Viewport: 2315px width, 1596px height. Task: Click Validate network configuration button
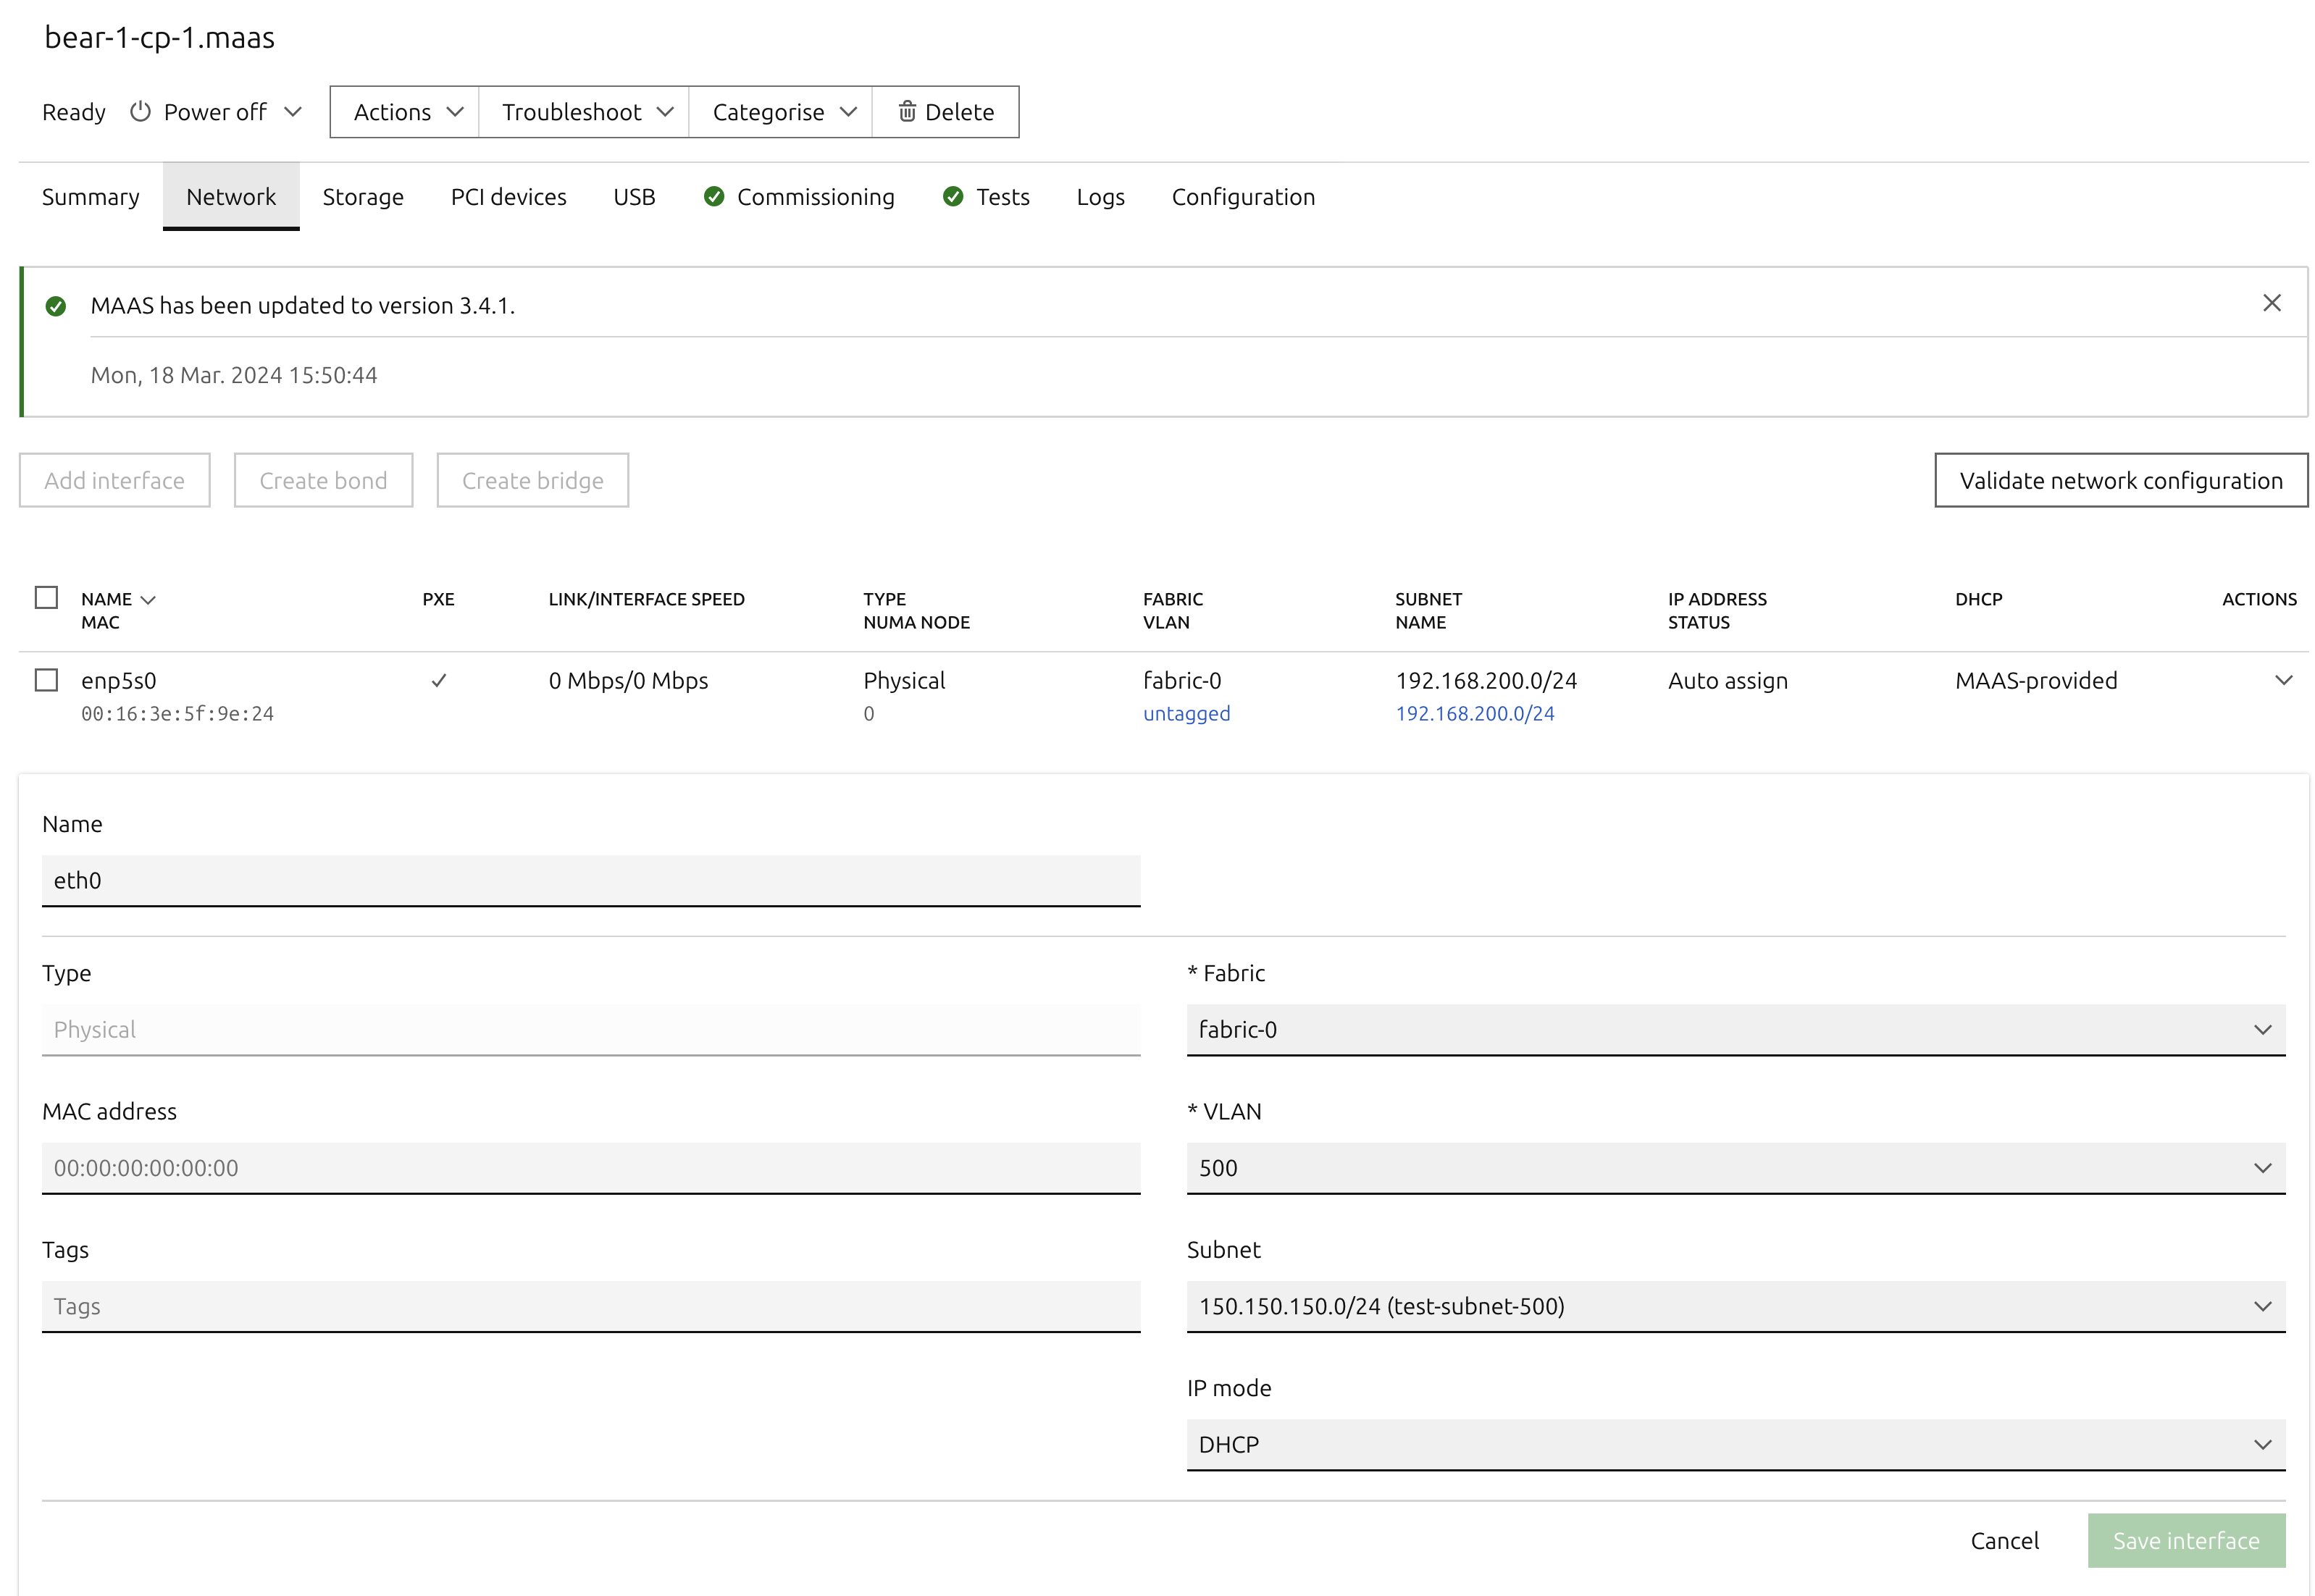pyautogui.click(x=2120, y=481)
